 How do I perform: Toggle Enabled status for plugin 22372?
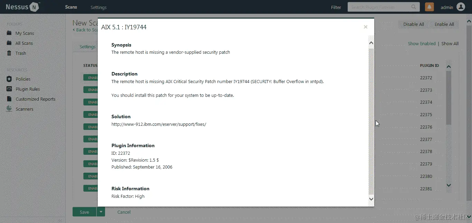click(91, 78)
